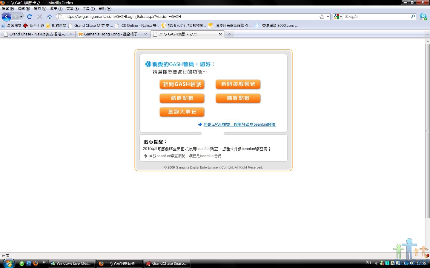
Task: Click the 17:06 system clock
Action: click(x=421, y=264)
